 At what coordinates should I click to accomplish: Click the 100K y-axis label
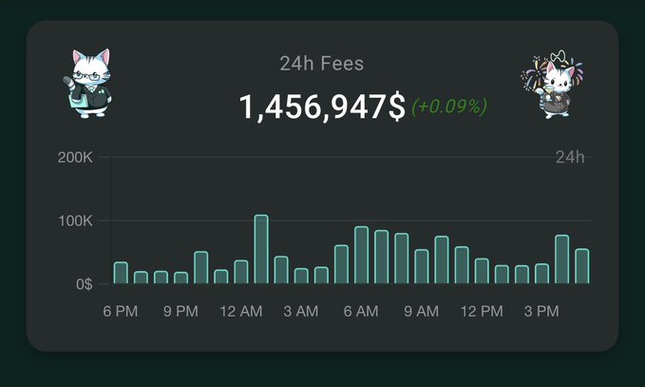[75, 222]
